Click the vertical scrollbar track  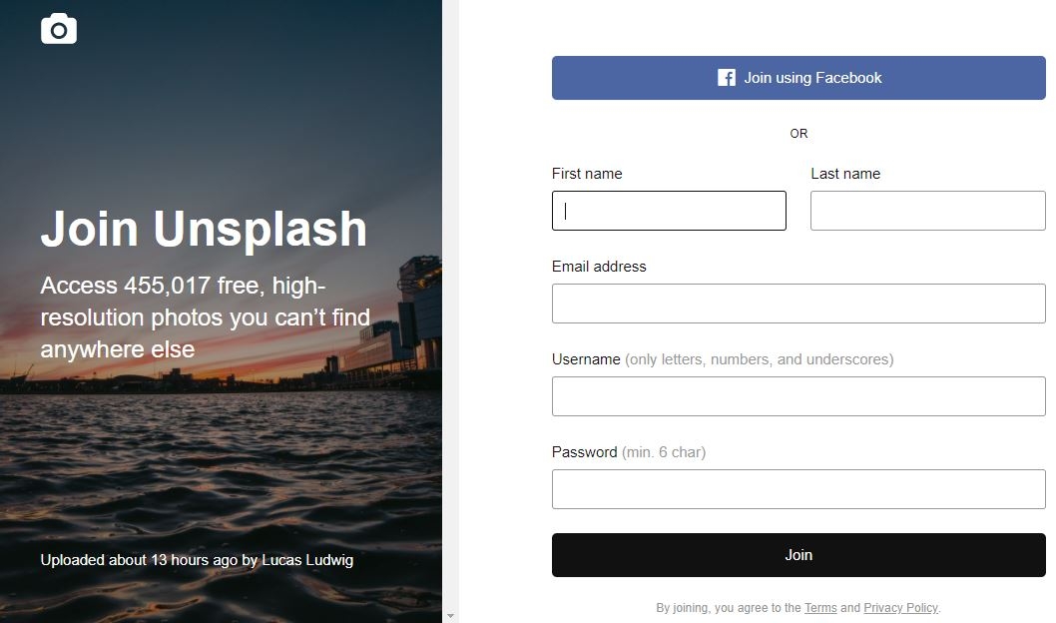point(450,300)
